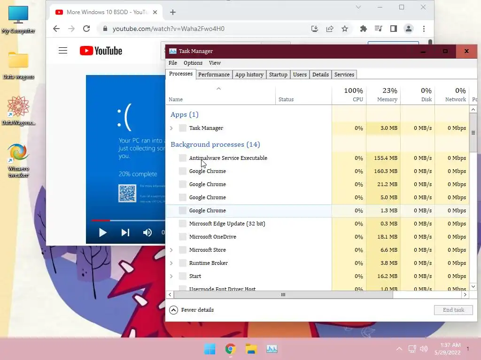
Task: Expand the Microsoft Store process
Action: pos(171,250)
